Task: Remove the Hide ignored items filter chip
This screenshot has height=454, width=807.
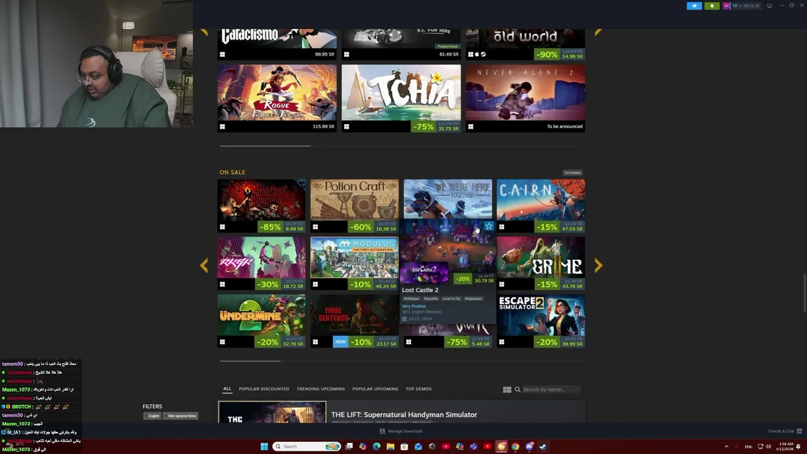Action: coord(182,416)
